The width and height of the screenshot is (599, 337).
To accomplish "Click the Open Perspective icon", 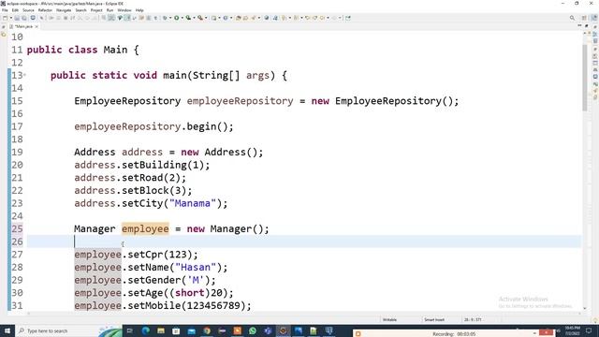I will (x=584, y=18).
